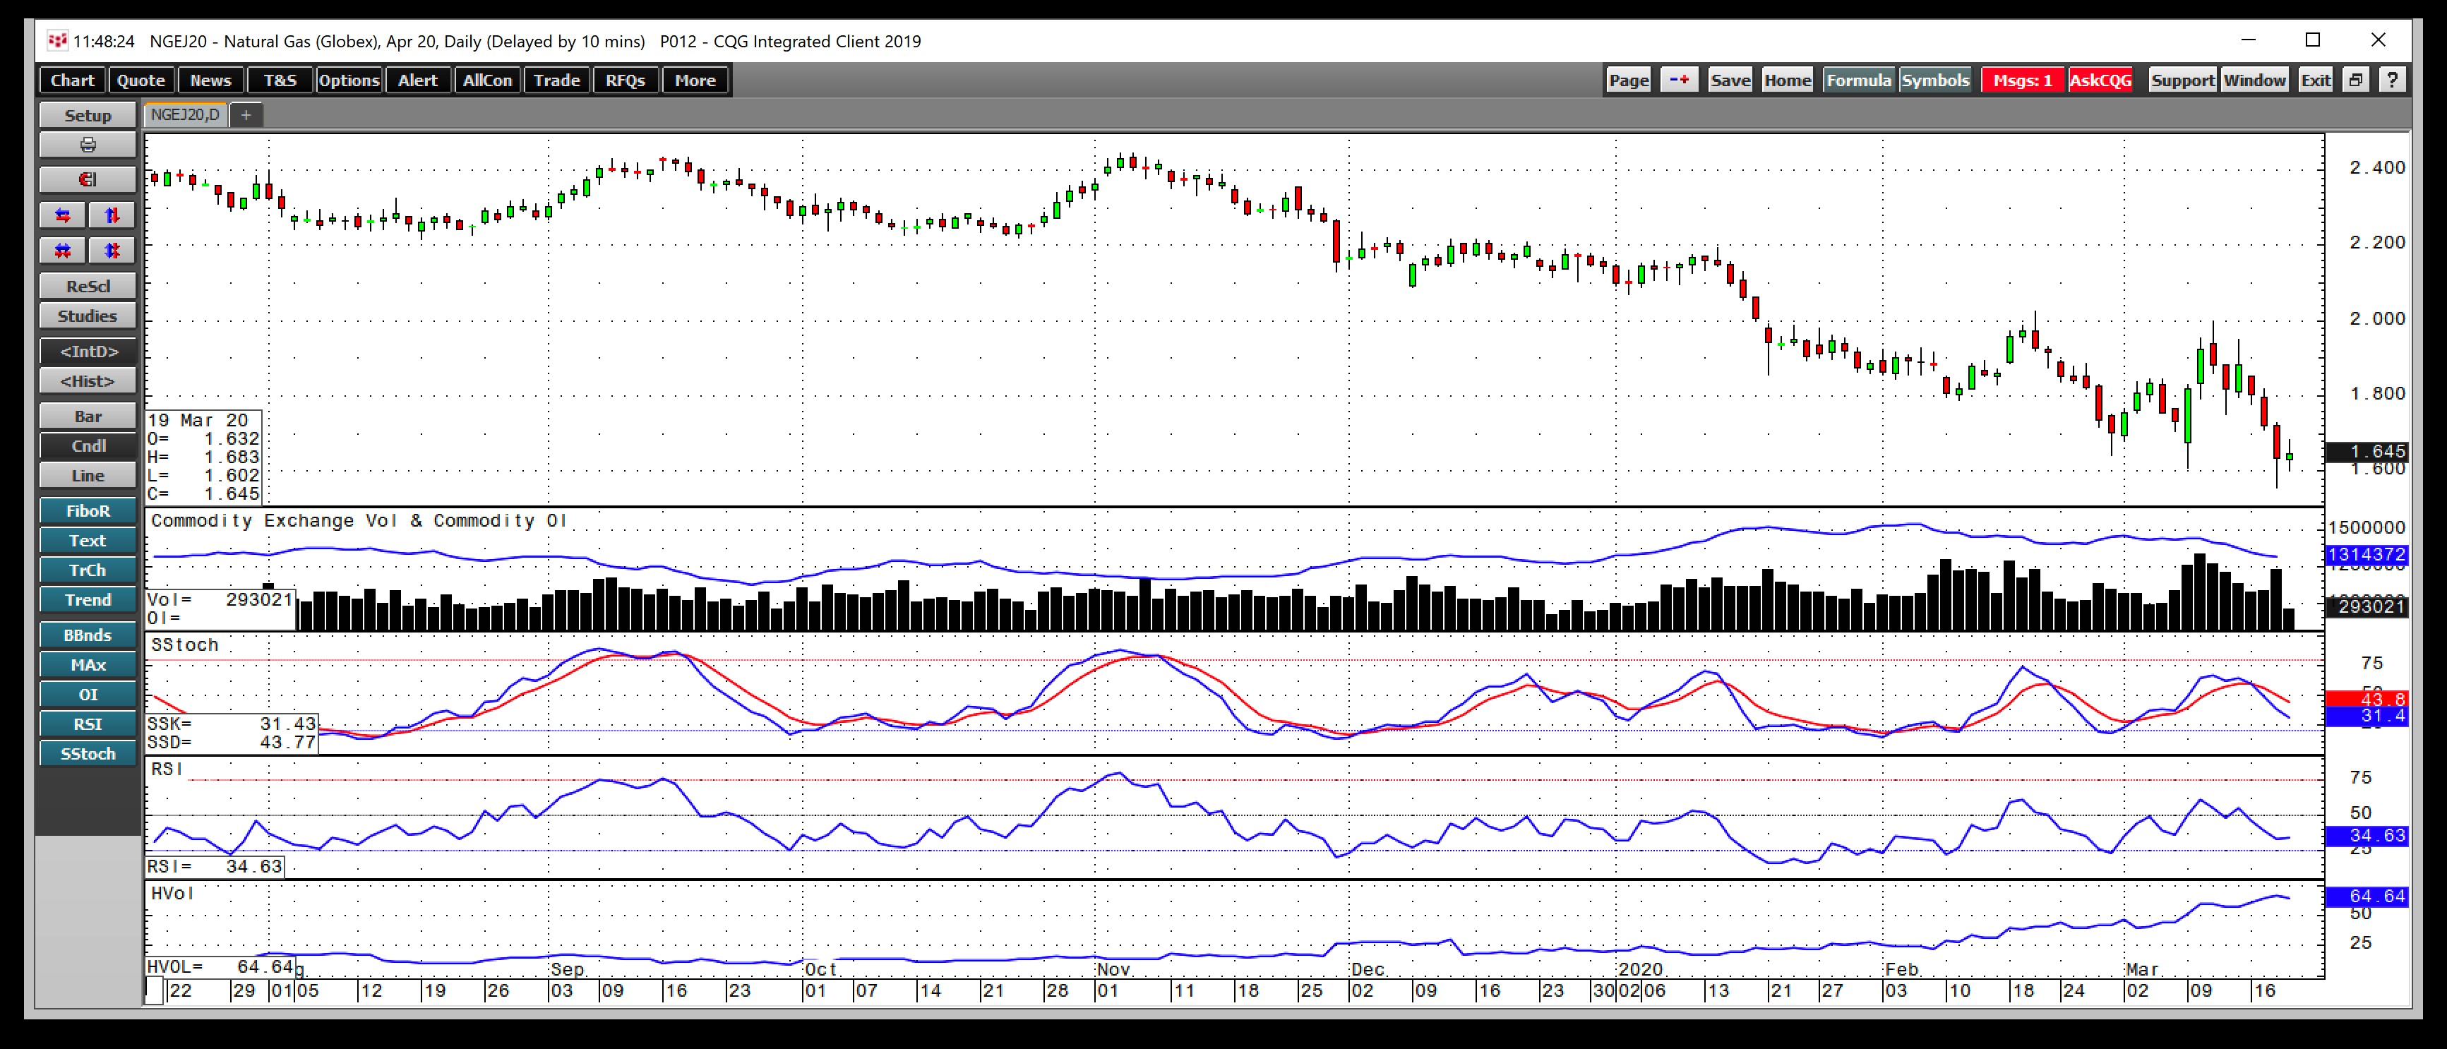This screenshot has width=2447, height=1049.
Task: Open the Page menu
Action: [x=1628, y=80]
